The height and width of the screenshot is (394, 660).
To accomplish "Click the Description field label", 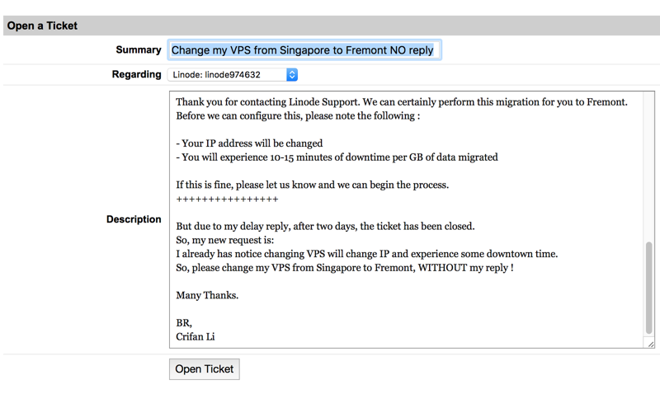I will pos(134,220).
